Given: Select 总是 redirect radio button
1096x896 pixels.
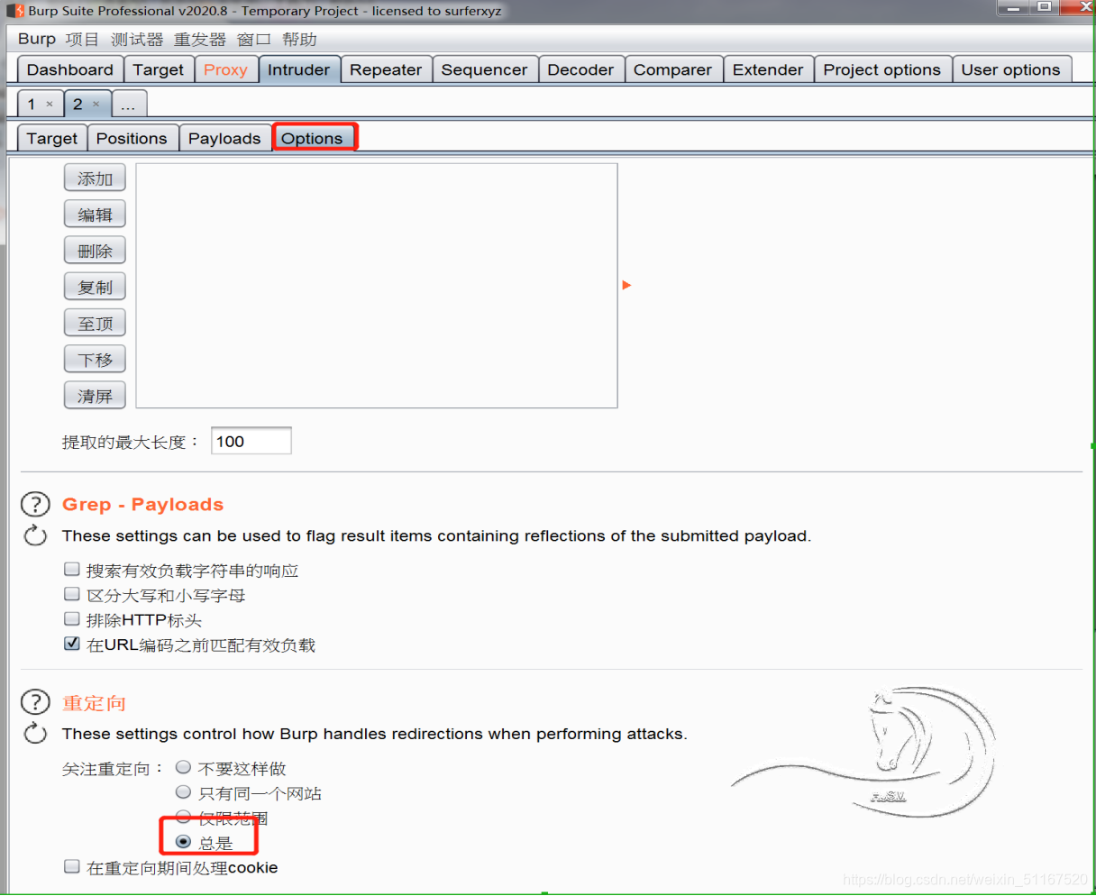Looking at the screenshot, I should pyautogui.click(x=183, y=842).
